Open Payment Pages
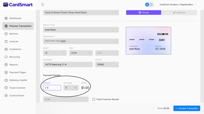The width and height of the screenshot is (204, 114). (18, 72)
